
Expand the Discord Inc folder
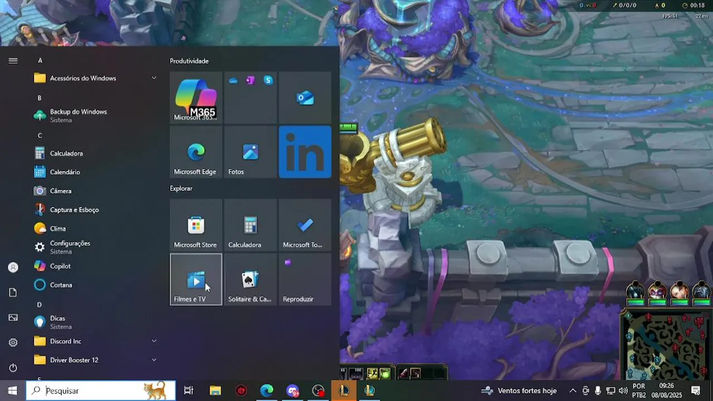(x=95, y=341)
